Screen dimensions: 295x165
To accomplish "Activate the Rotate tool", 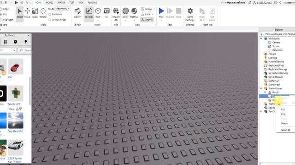I will point(43,13).
